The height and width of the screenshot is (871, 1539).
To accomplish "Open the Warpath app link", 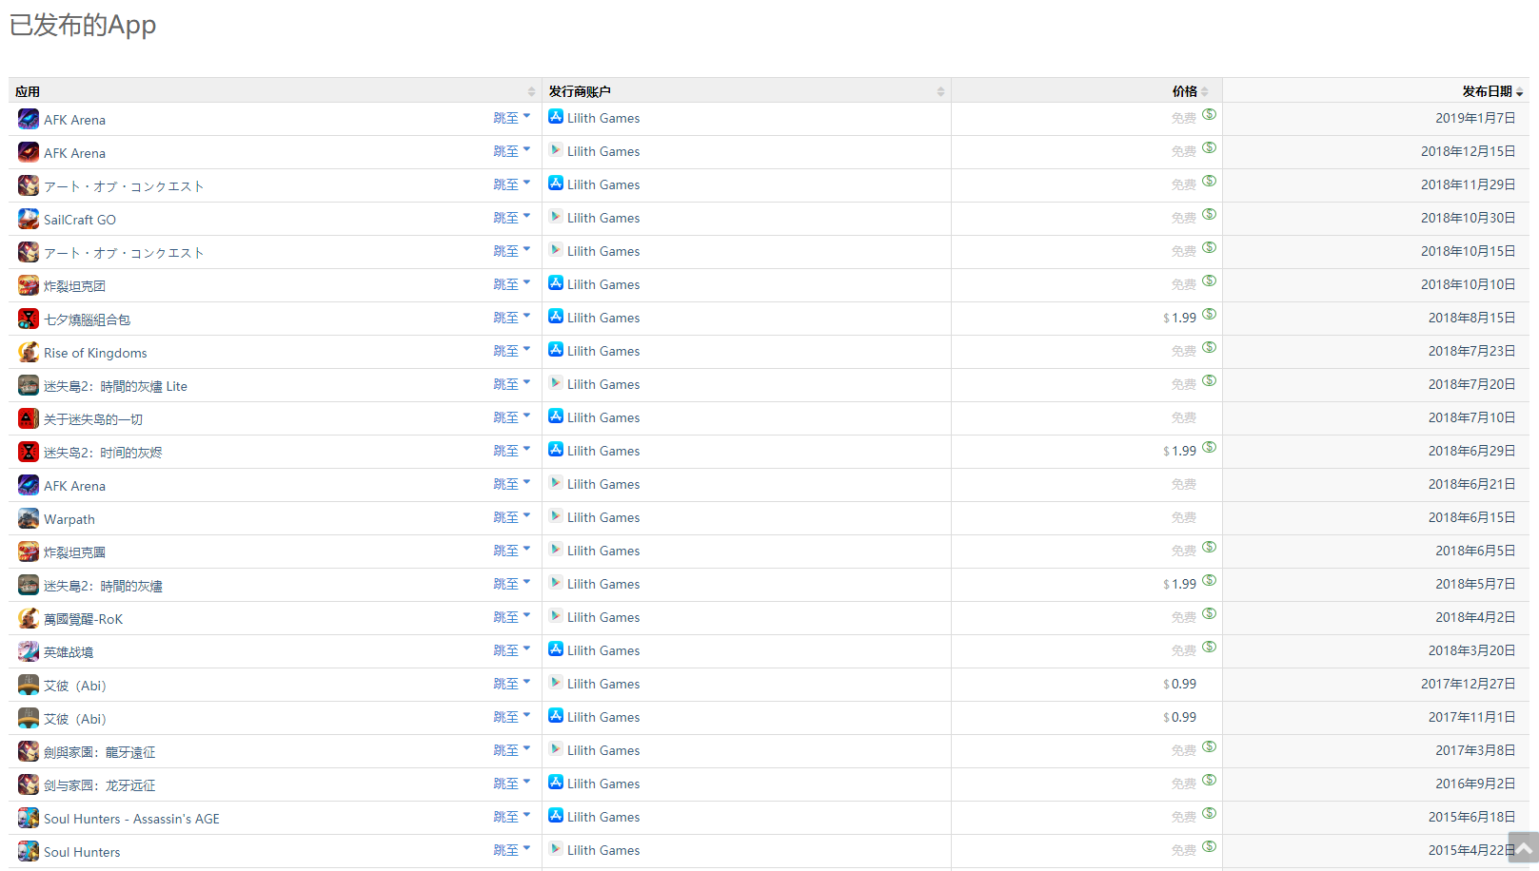I will [x=69, y=519].
